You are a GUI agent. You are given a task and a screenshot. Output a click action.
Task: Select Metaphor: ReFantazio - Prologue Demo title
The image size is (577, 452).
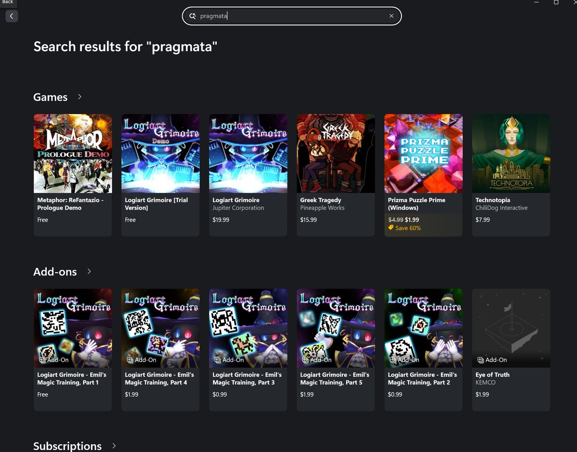70,204
